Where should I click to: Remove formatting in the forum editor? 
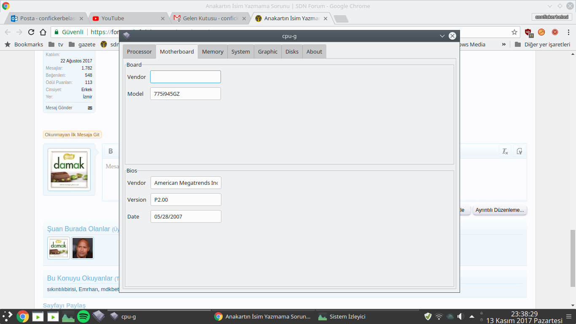(x=505, y=151)
